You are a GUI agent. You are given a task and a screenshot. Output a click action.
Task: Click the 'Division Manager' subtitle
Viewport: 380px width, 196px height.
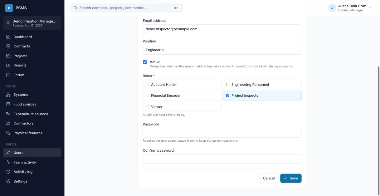coord(351,10)
